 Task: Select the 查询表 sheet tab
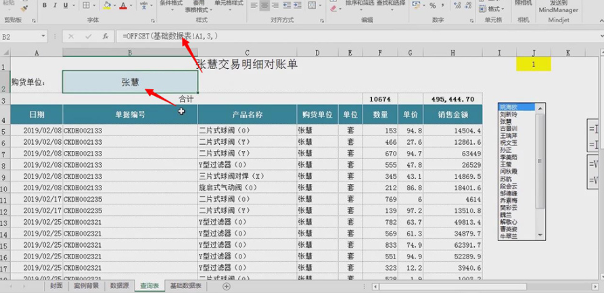coord(149,286)
